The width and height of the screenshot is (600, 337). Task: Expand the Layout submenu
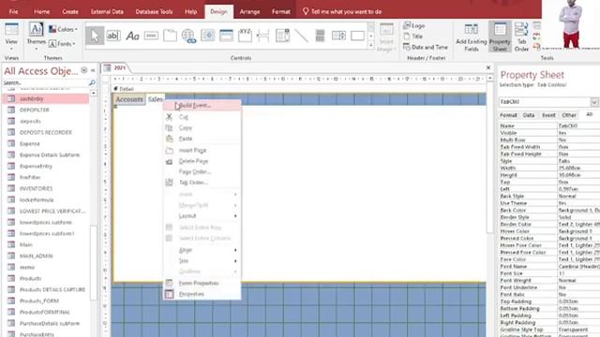click(202, 216)
